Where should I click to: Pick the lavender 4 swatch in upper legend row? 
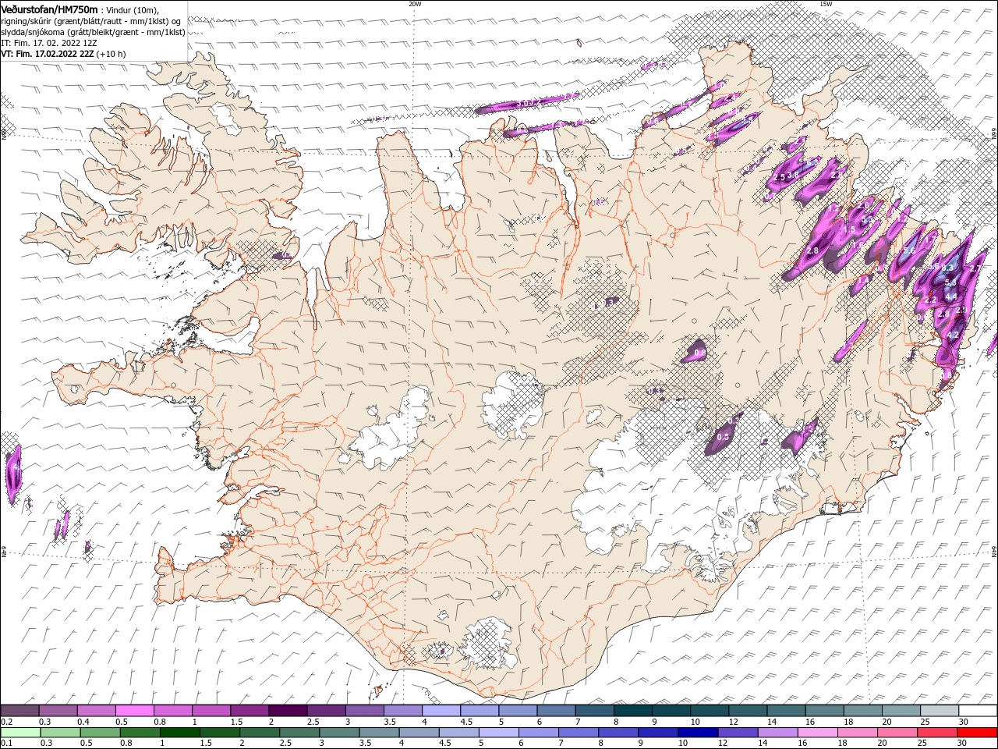[441, 711]
